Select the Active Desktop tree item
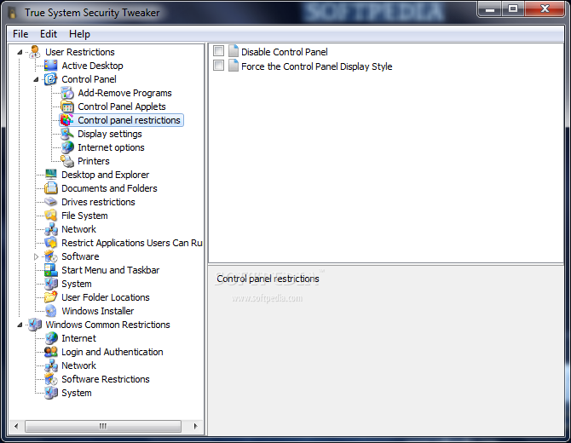The width and height of the screenshot is (571, 443). point(92,66)
